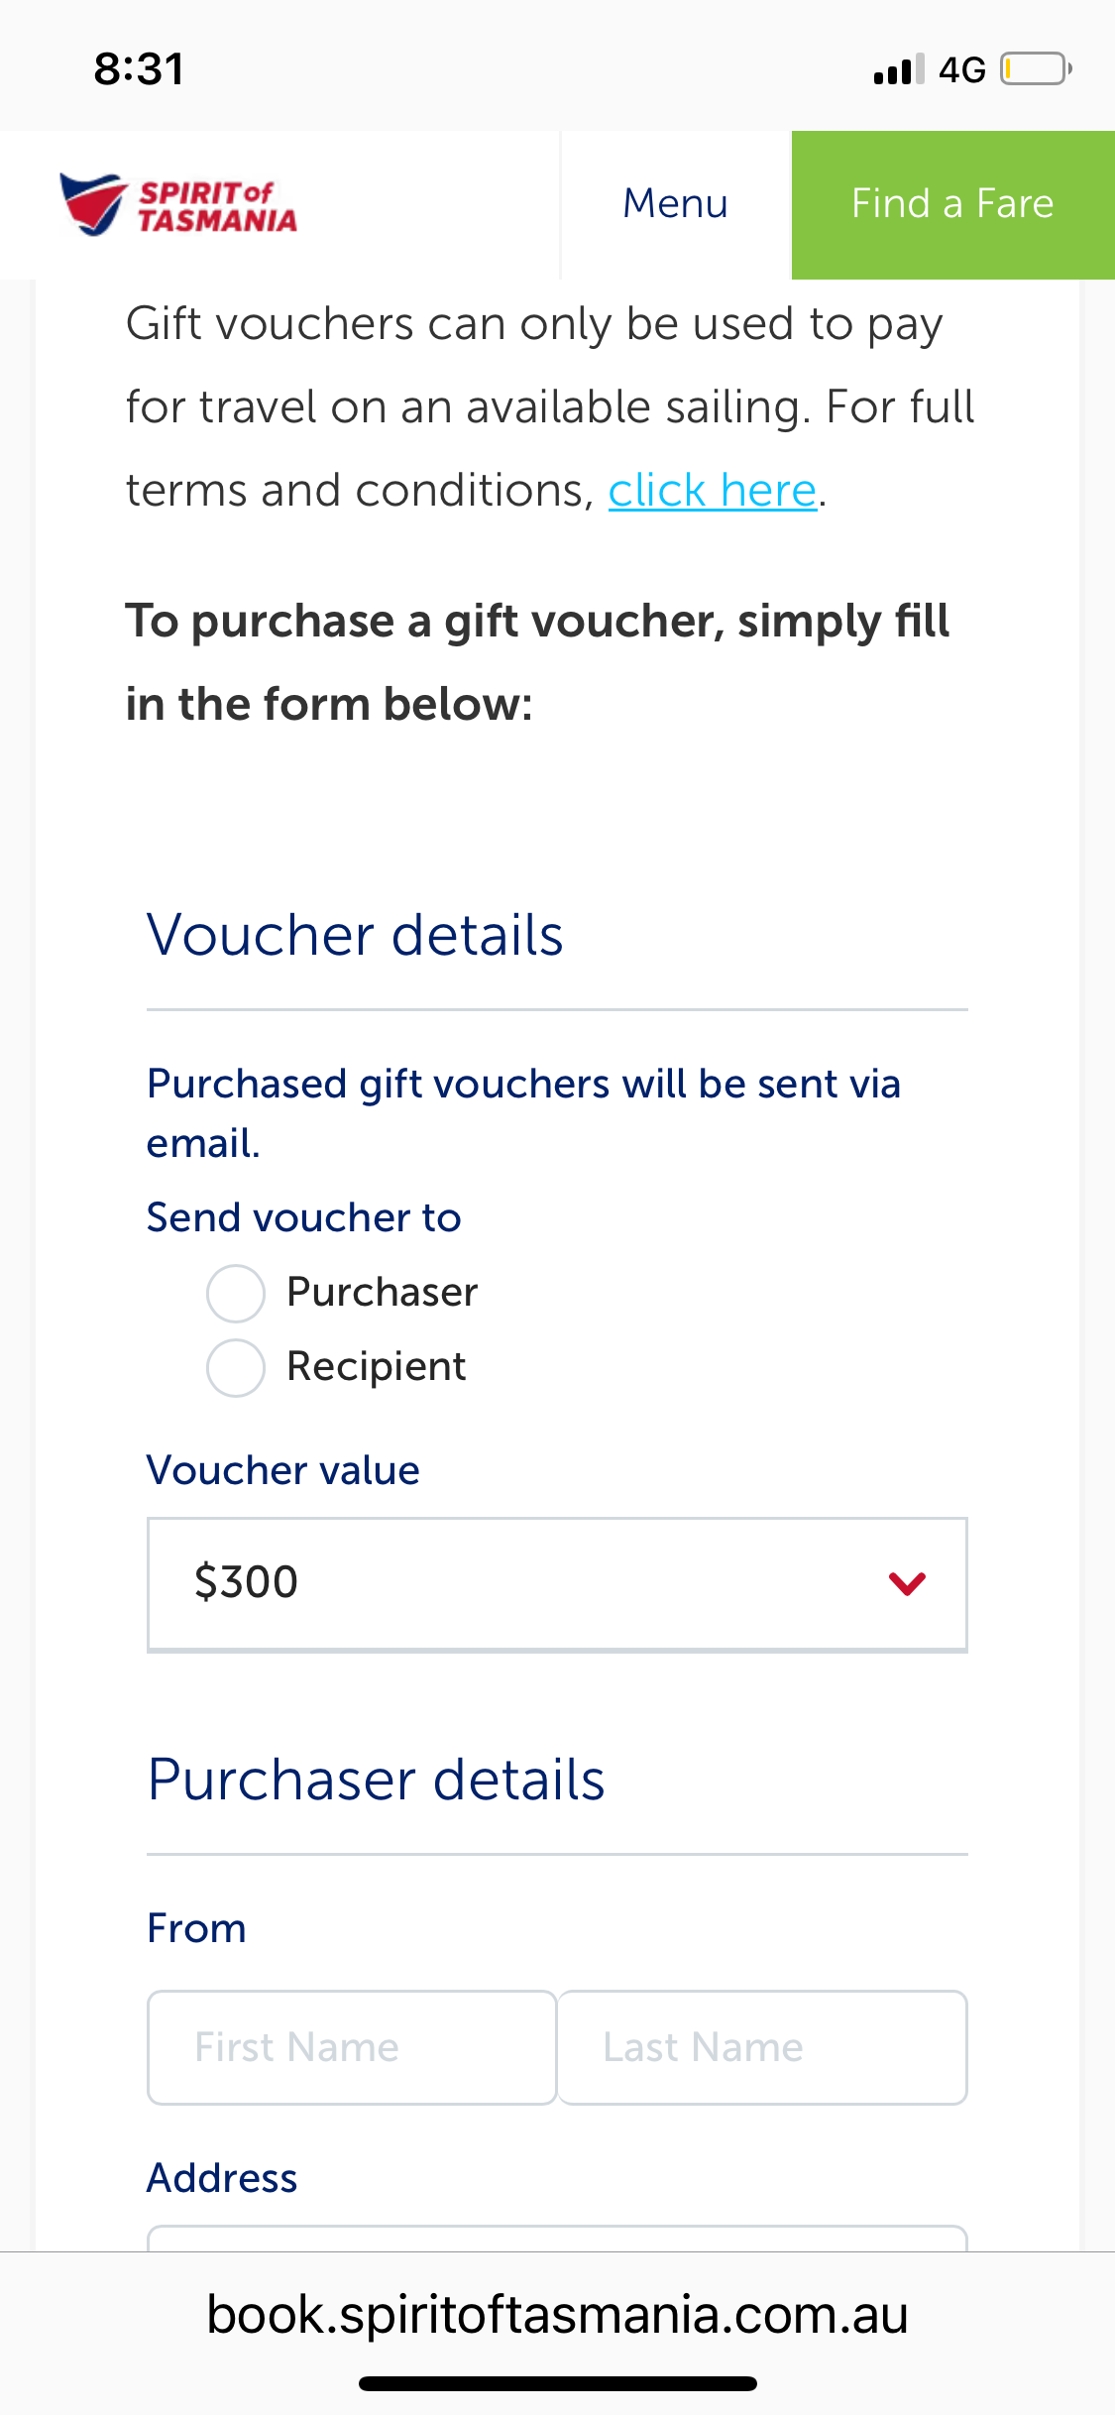Image resolution: width=1115 pixels, height=2415 pixels.
Task: Open the Menu navigation
Action: [x=676, y=204]
